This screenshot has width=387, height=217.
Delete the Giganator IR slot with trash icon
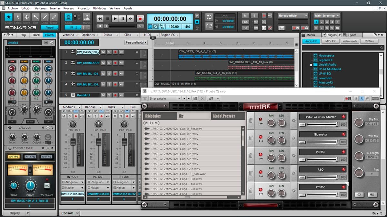251,138
